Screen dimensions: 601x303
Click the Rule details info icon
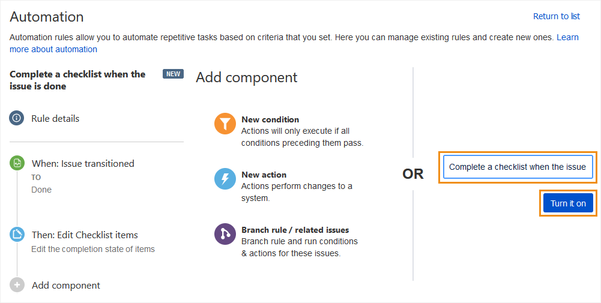[x=17, y=118]
